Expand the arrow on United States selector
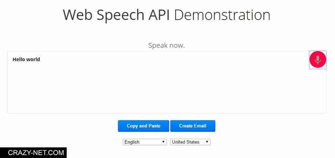Screen dimensions: 335x158 click(x=207, y=142)
